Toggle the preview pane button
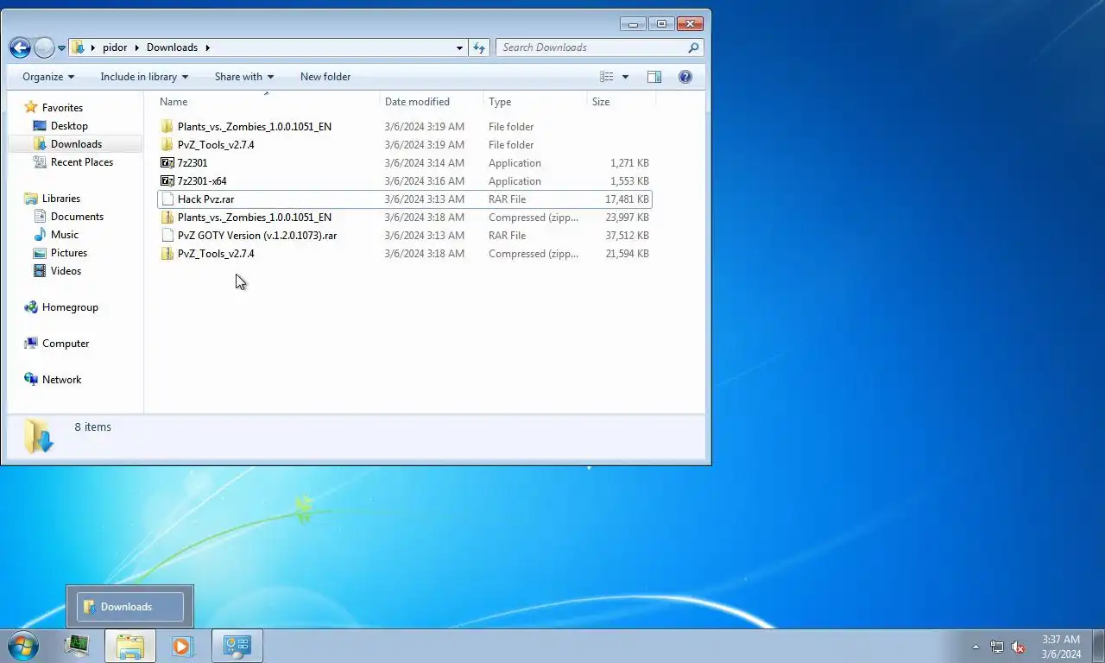Image resolution: width=1105 pixels, height=663 pixels. click(x=654, y=77)
